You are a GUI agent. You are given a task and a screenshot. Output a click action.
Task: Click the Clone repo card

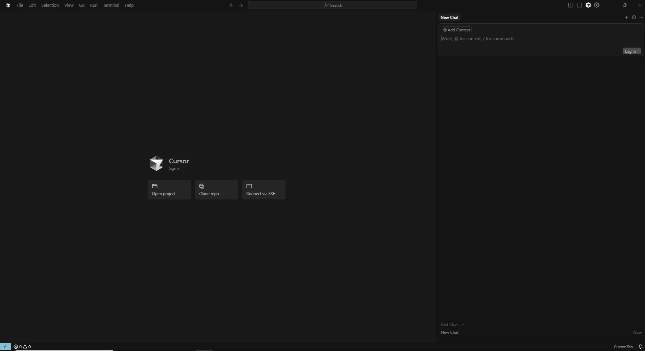[217, 190]
